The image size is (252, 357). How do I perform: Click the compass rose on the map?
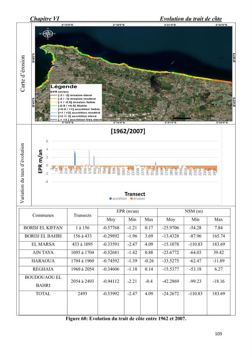[47, 34]
